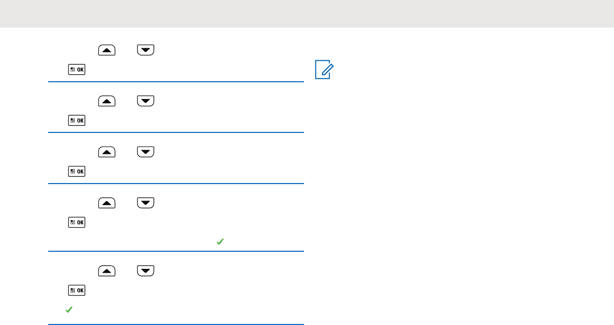Click the green check mark in the last step
The image size is (614, 325).
click(x=68, y=310)
